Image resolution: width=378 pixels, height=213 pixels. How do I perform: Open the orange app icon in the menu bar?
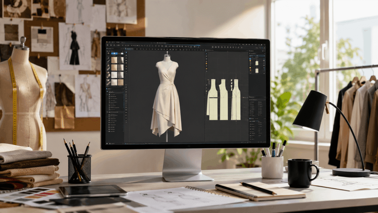point(107,42)
